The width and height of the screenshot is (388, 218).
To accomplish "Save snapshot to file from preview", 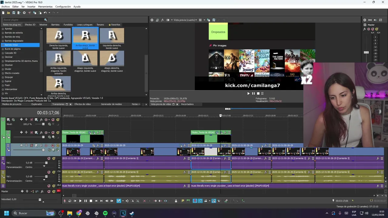I will (214, 20).
